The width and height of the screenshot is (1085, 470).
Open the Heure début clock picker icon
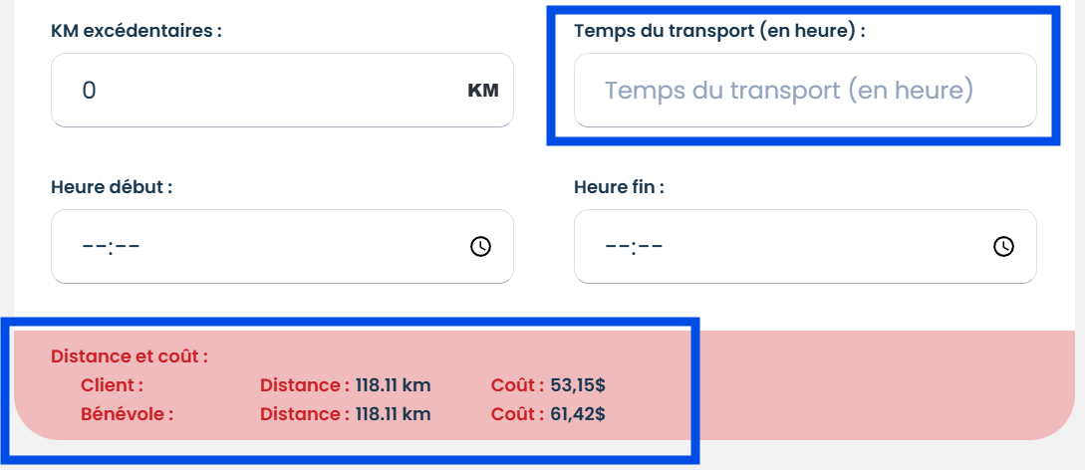pyautogui.click(x=480, y=246)
